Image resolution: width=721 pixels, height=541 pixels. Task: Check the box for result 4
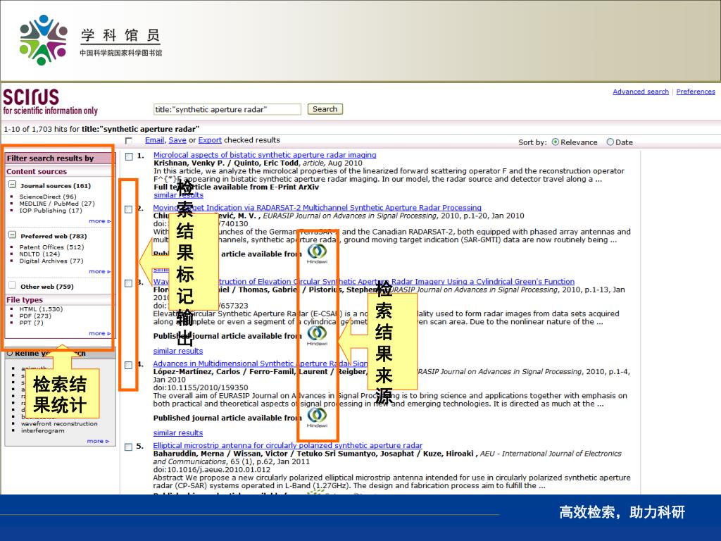[129, 366]
